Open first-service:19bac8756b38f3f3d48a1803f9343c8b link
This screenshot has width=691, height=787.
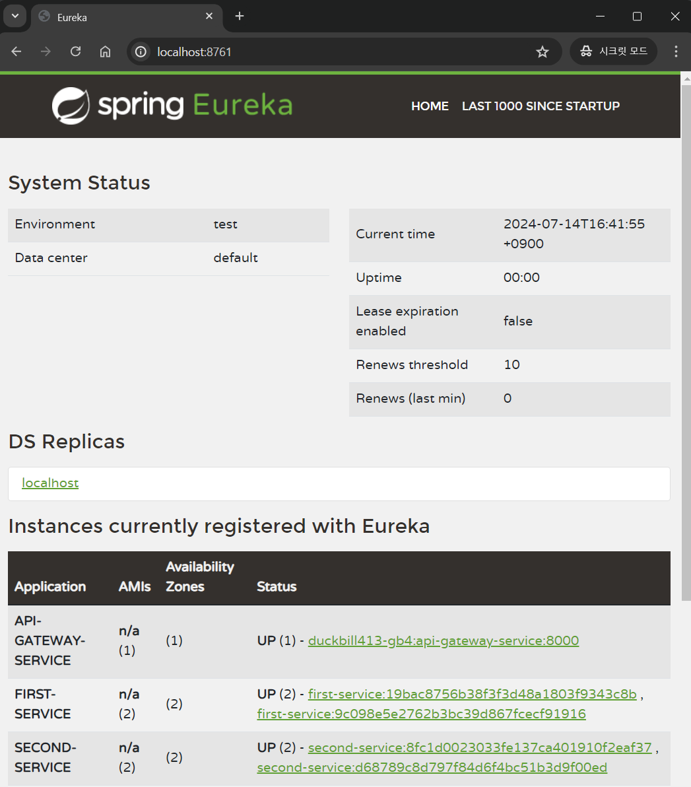pyautogui.click(x=472, y=694)
